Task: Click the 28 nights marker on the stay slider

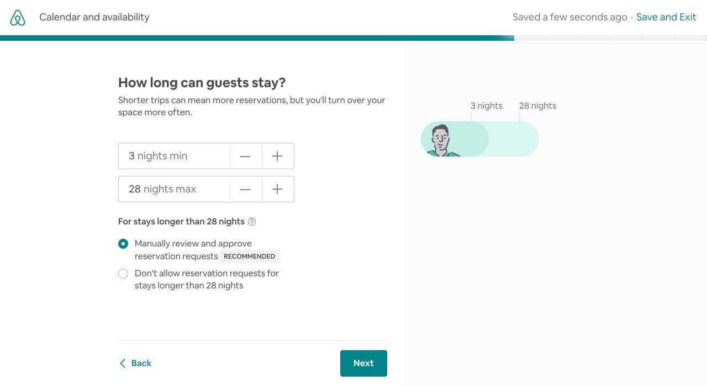Action: pos(537,105)
